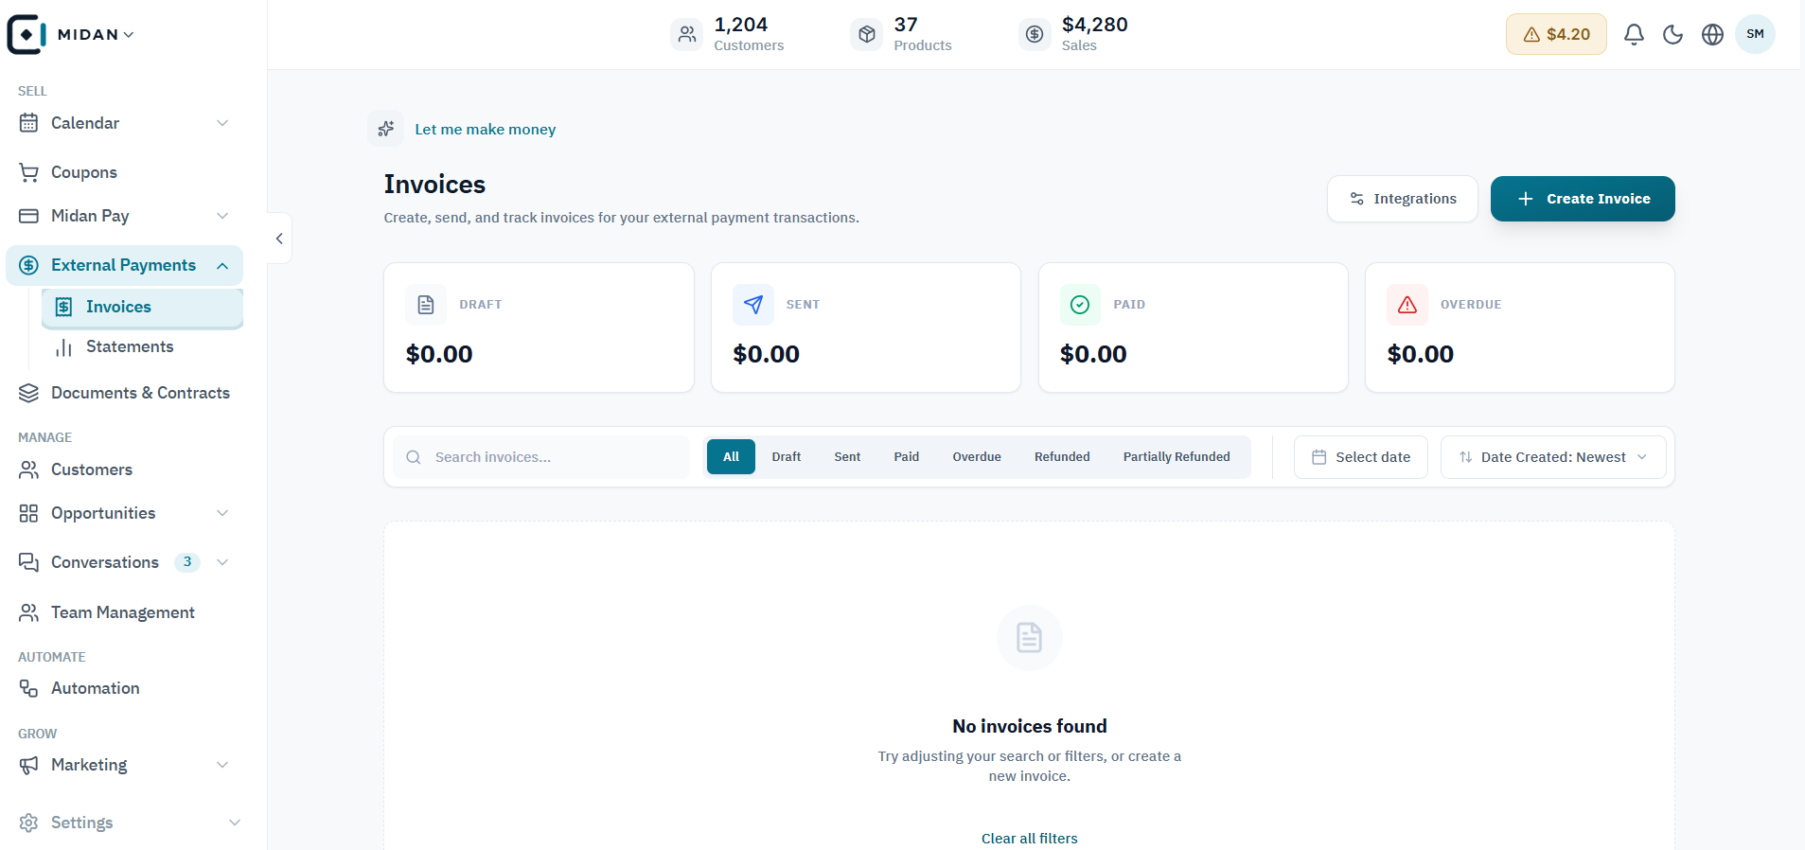The height and width of the screenshot is (850, 1805).
Task: Expand the Marketing menu
Action: 124,765
